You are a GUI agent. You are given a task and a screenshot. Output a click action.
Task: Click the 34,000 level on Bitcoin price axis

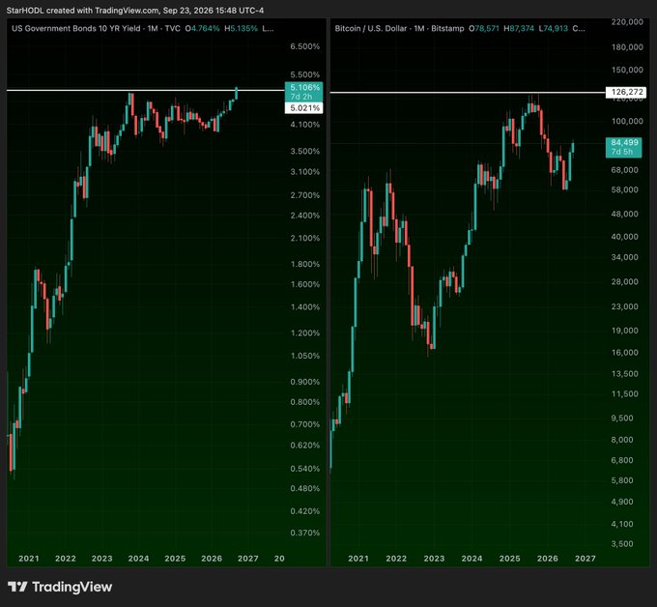click(x=625, y=257)
